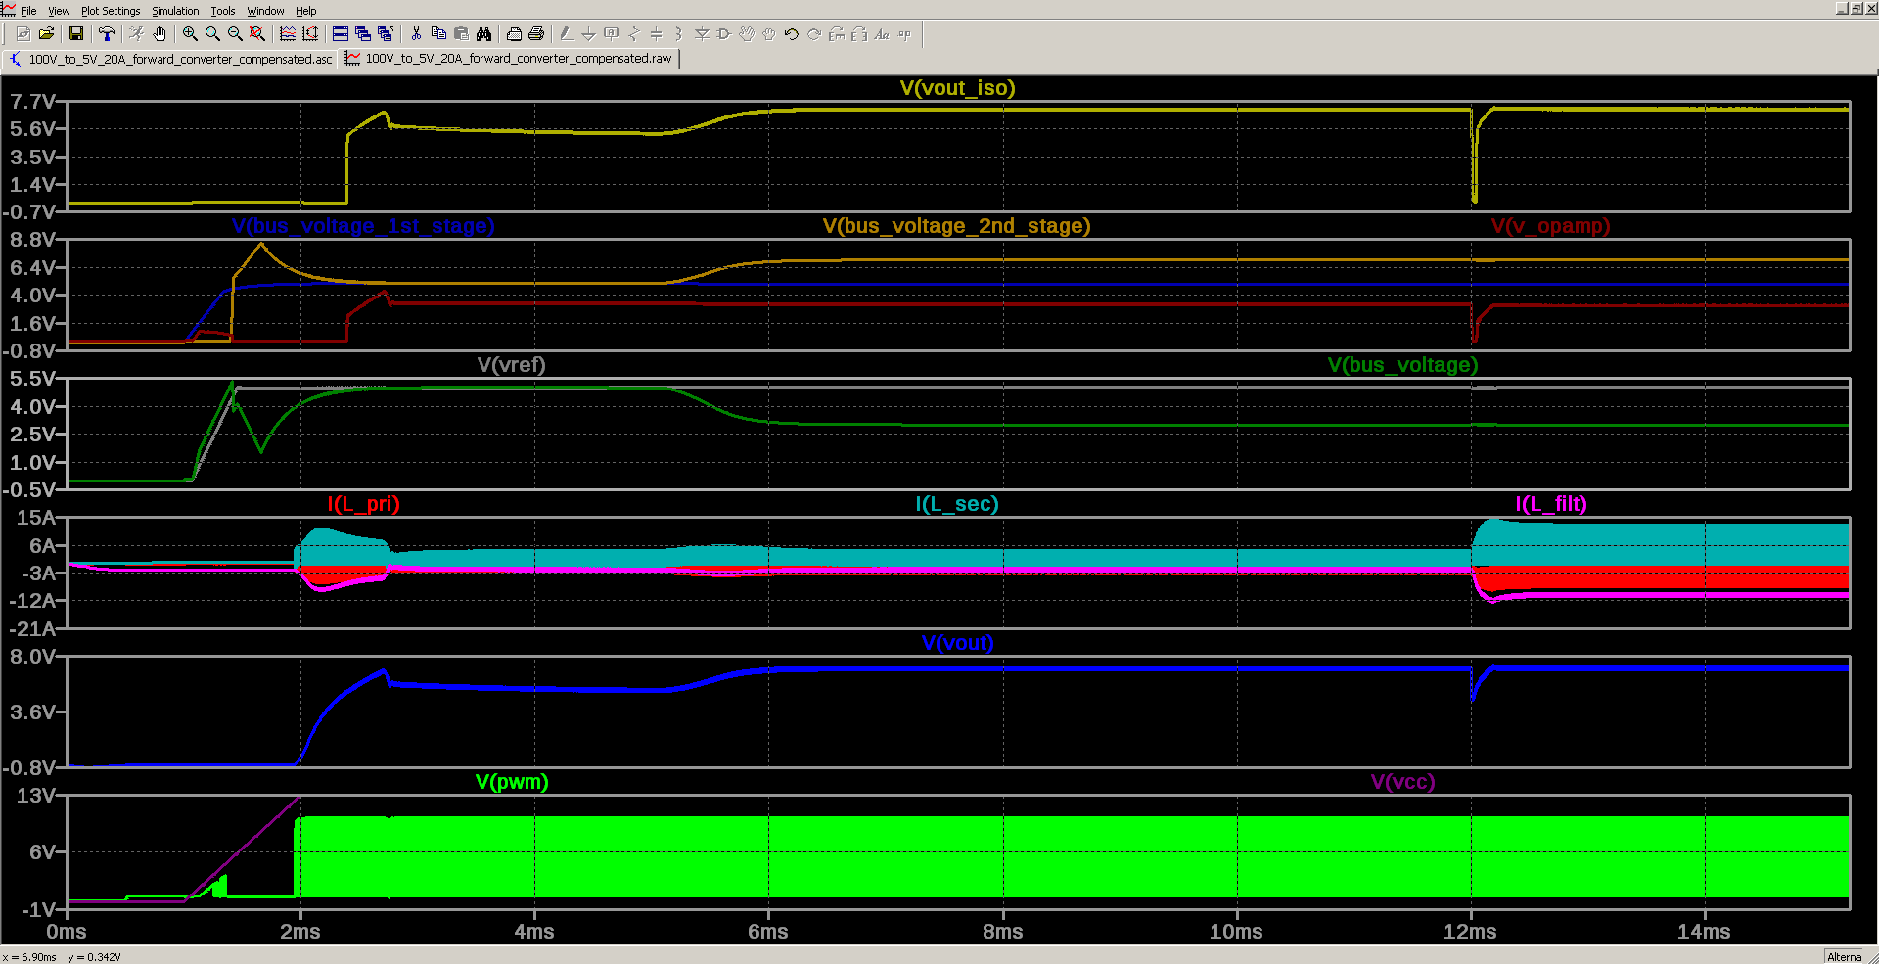Click the cursor coordinates readout in status bar
The image size is (1879, 964).
click(62, 957)
